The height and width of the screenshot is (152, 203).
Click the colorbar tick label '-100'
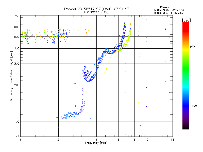tap(193, 106)
